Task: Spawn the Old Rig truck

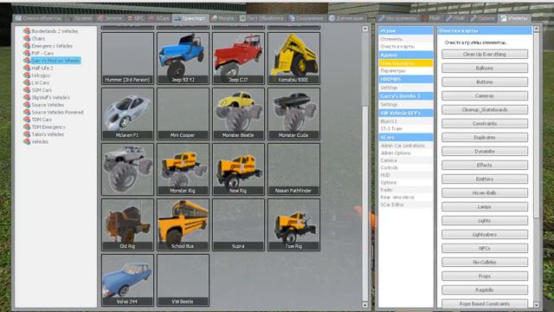Action: pyautogui.click(x=127, y=224)
